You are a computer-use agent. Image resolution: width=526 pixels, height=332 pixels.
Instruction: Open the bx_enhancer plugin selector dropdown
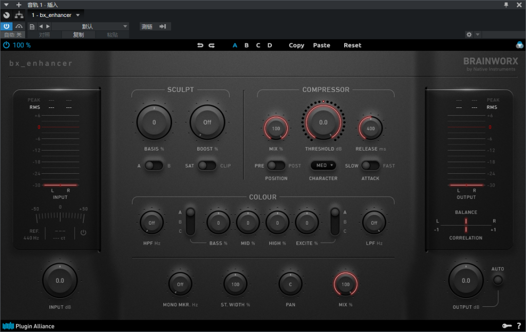pos(55,15)
